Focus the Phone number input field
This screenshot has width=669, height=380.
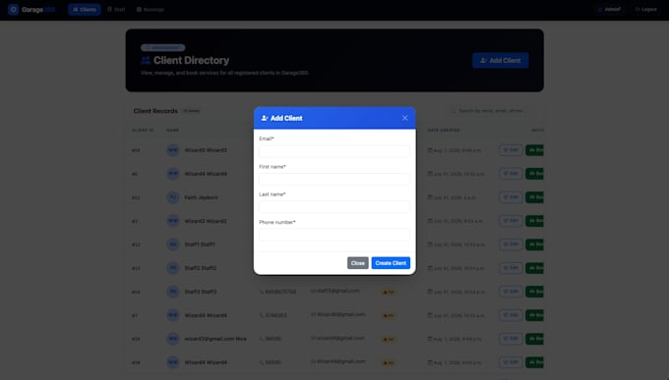[334, 235]
